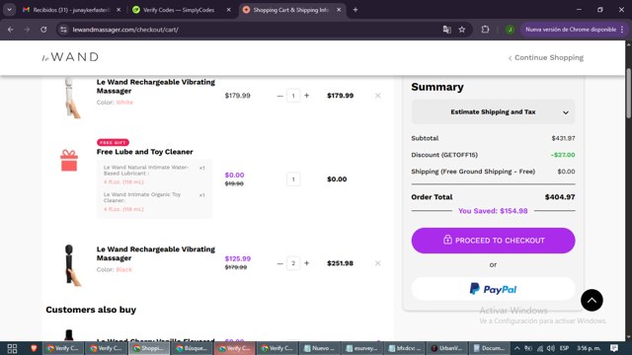Switch to Verify Codes — SimplyCodes tab
This screenshot has height=355, width=632.
[179, 10]
